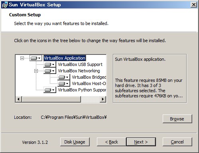Close the Sun VirtualBox Setup window
This screenshot has width=199, height=153.
point(194,5)
